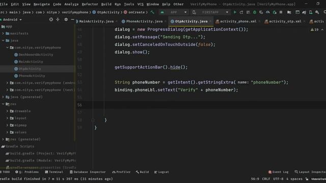Open Project Structure folder icon in toolbar
This screenshot has height=183, width=326.
point(289,12)
